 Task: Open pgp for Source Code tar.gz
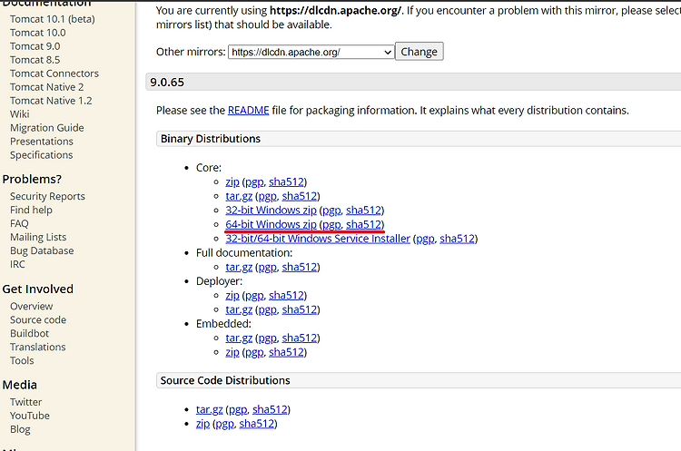[238, 409]
